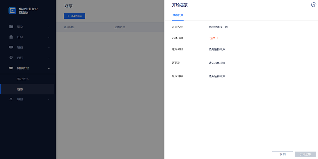Expand the 概览 menu chevron
This screenshot has height=159, width=318.
(49, 27)
